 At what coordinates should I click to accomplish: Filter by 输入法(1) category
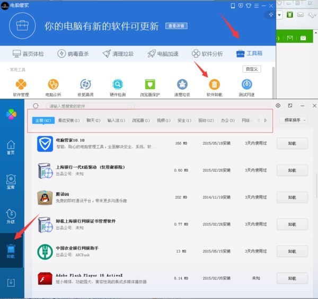pos(116,120)
